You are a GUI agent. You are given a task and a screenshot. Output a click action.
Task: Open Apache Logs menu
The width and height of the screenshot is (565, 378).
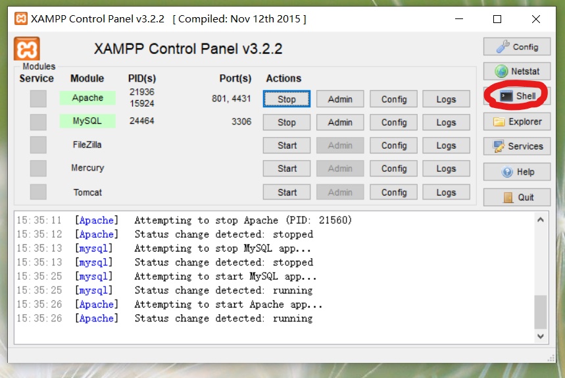446,99
